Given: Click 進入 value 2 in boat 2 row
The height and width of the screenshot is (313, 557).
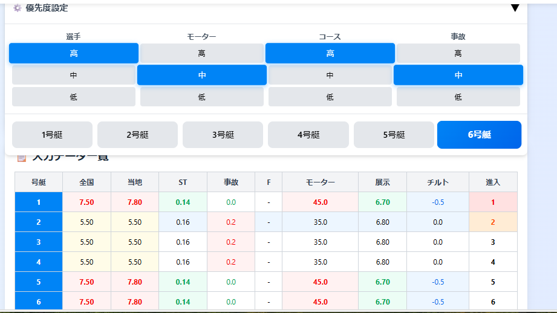Looking at the screenshot, I should click(x=493, y=222).
